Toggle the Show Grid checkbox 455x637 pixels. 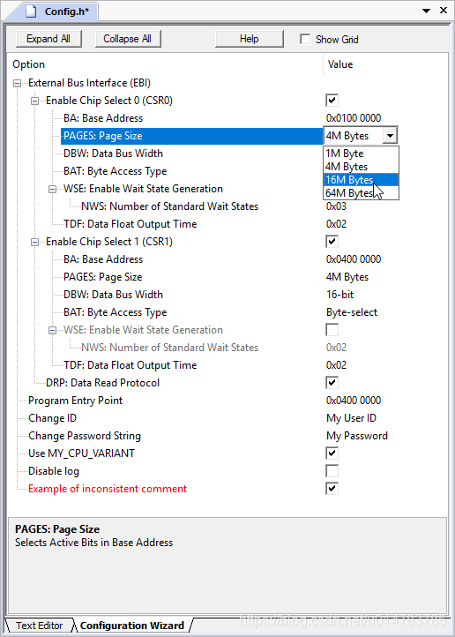pos(305,39)
